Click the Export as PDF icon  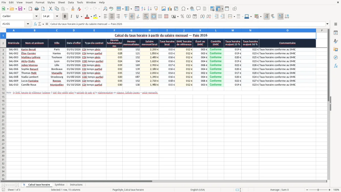30,9
